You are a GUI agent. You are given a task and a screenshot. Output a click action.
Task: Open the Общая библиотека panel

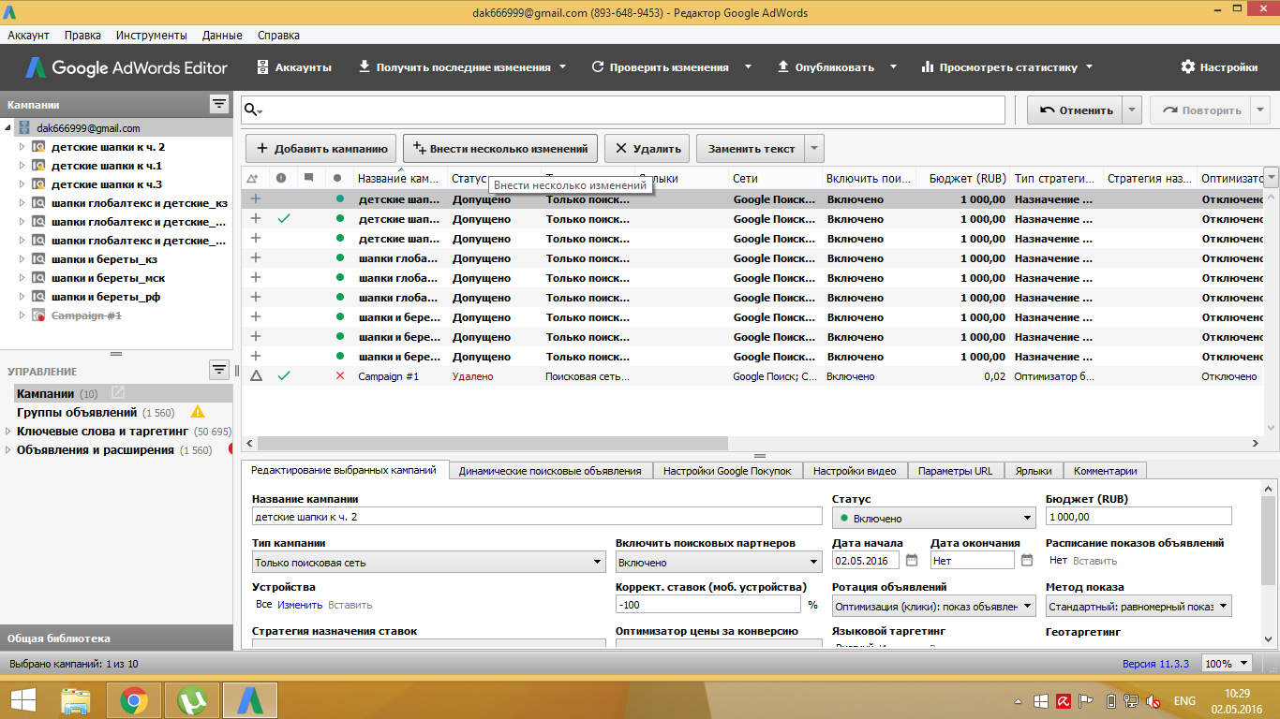tap(116, 638)
